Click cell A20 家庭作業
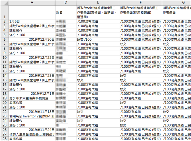This screenshot has width=191, height=141. tap(32, 103)
